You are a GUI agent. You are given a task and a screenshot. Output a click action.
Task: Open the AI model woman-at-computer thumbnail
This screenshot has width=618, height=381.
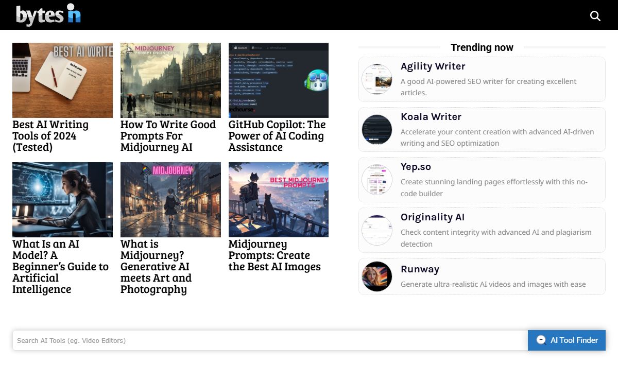click(x=62, y=200)
